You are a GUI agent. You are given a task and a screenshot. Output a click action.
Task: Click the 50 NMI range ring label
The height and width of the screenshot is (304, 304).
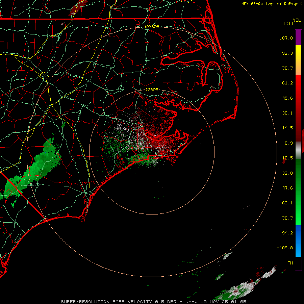pos(152,90)
